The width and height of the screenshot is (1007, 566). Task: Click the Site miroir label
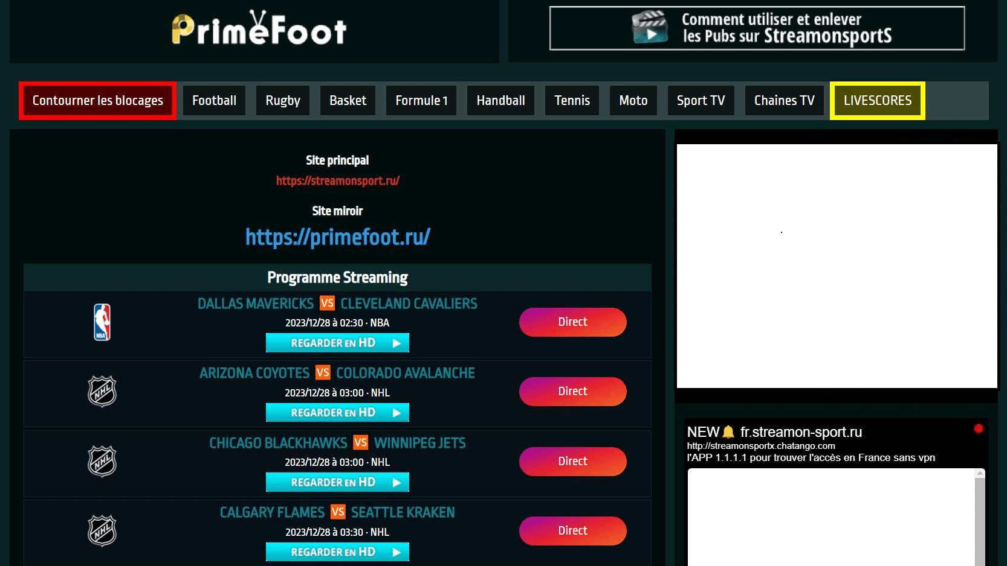(337, 211)
